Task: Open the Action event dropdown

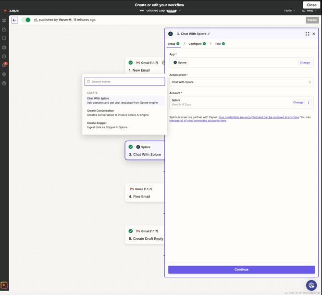Action: (x=241, y=82)
